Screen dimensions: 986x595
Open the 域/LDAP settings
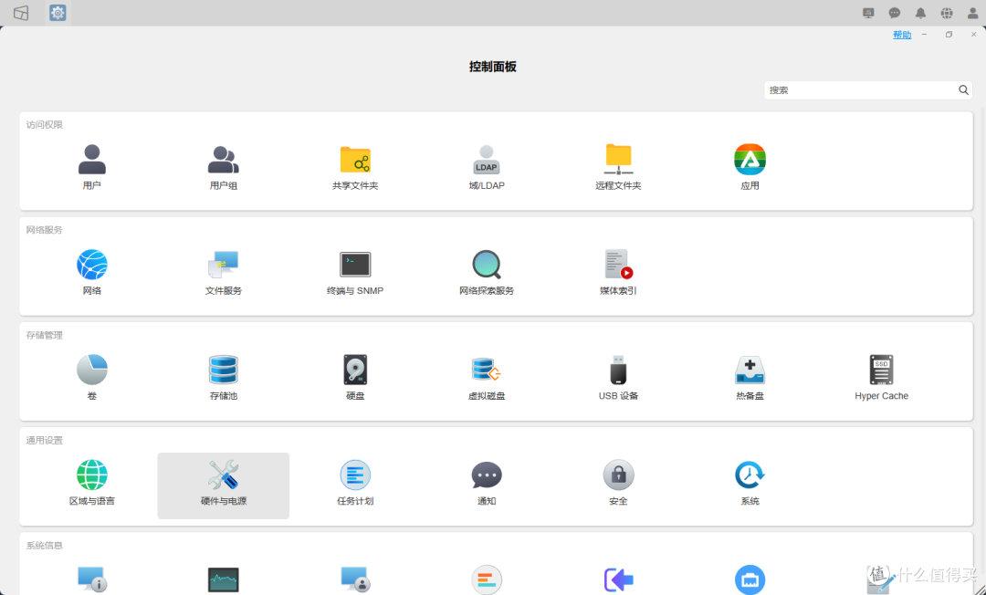(487, 166)
